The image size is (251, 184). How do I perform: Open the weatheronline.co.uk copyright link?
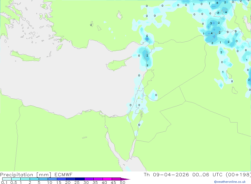[230, 182]
